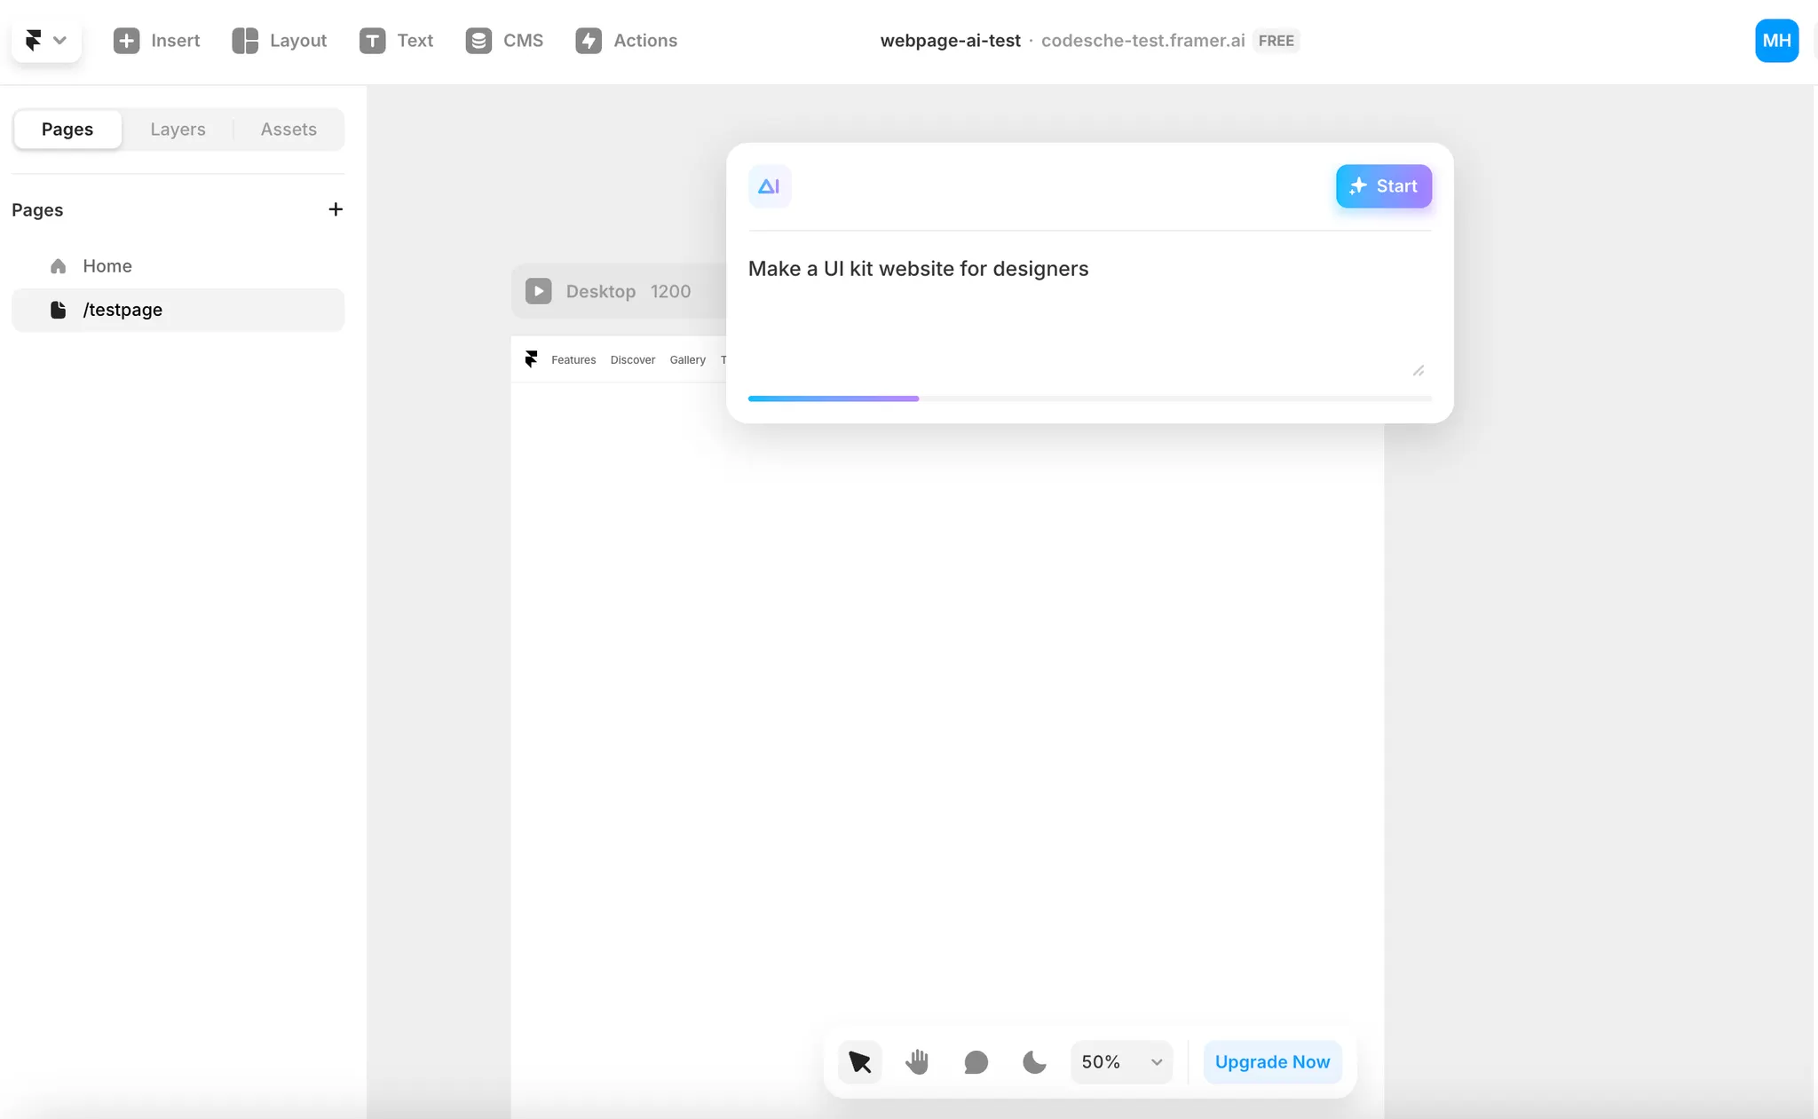Viewport: 1818px width, 1119px height.
Task: Activate the hand pan tool
Action: point(917,1062)
